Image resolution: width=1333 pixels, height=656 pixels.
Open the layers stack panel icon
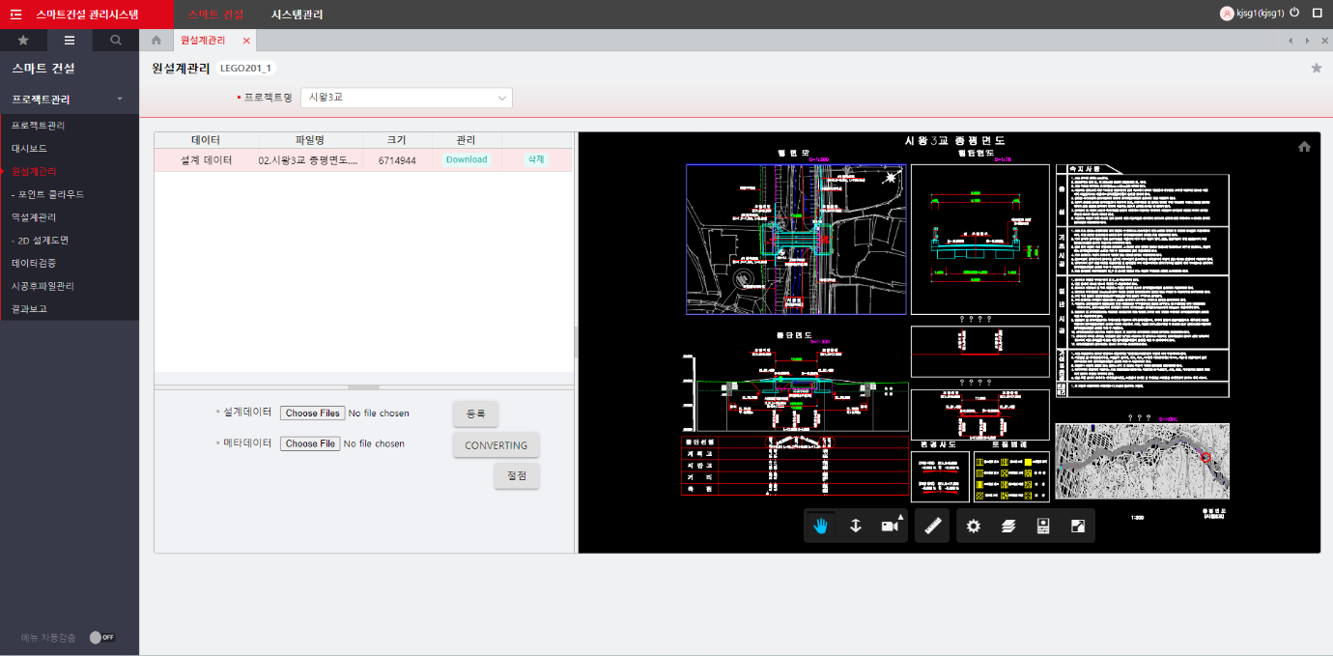coord(1008,527)
